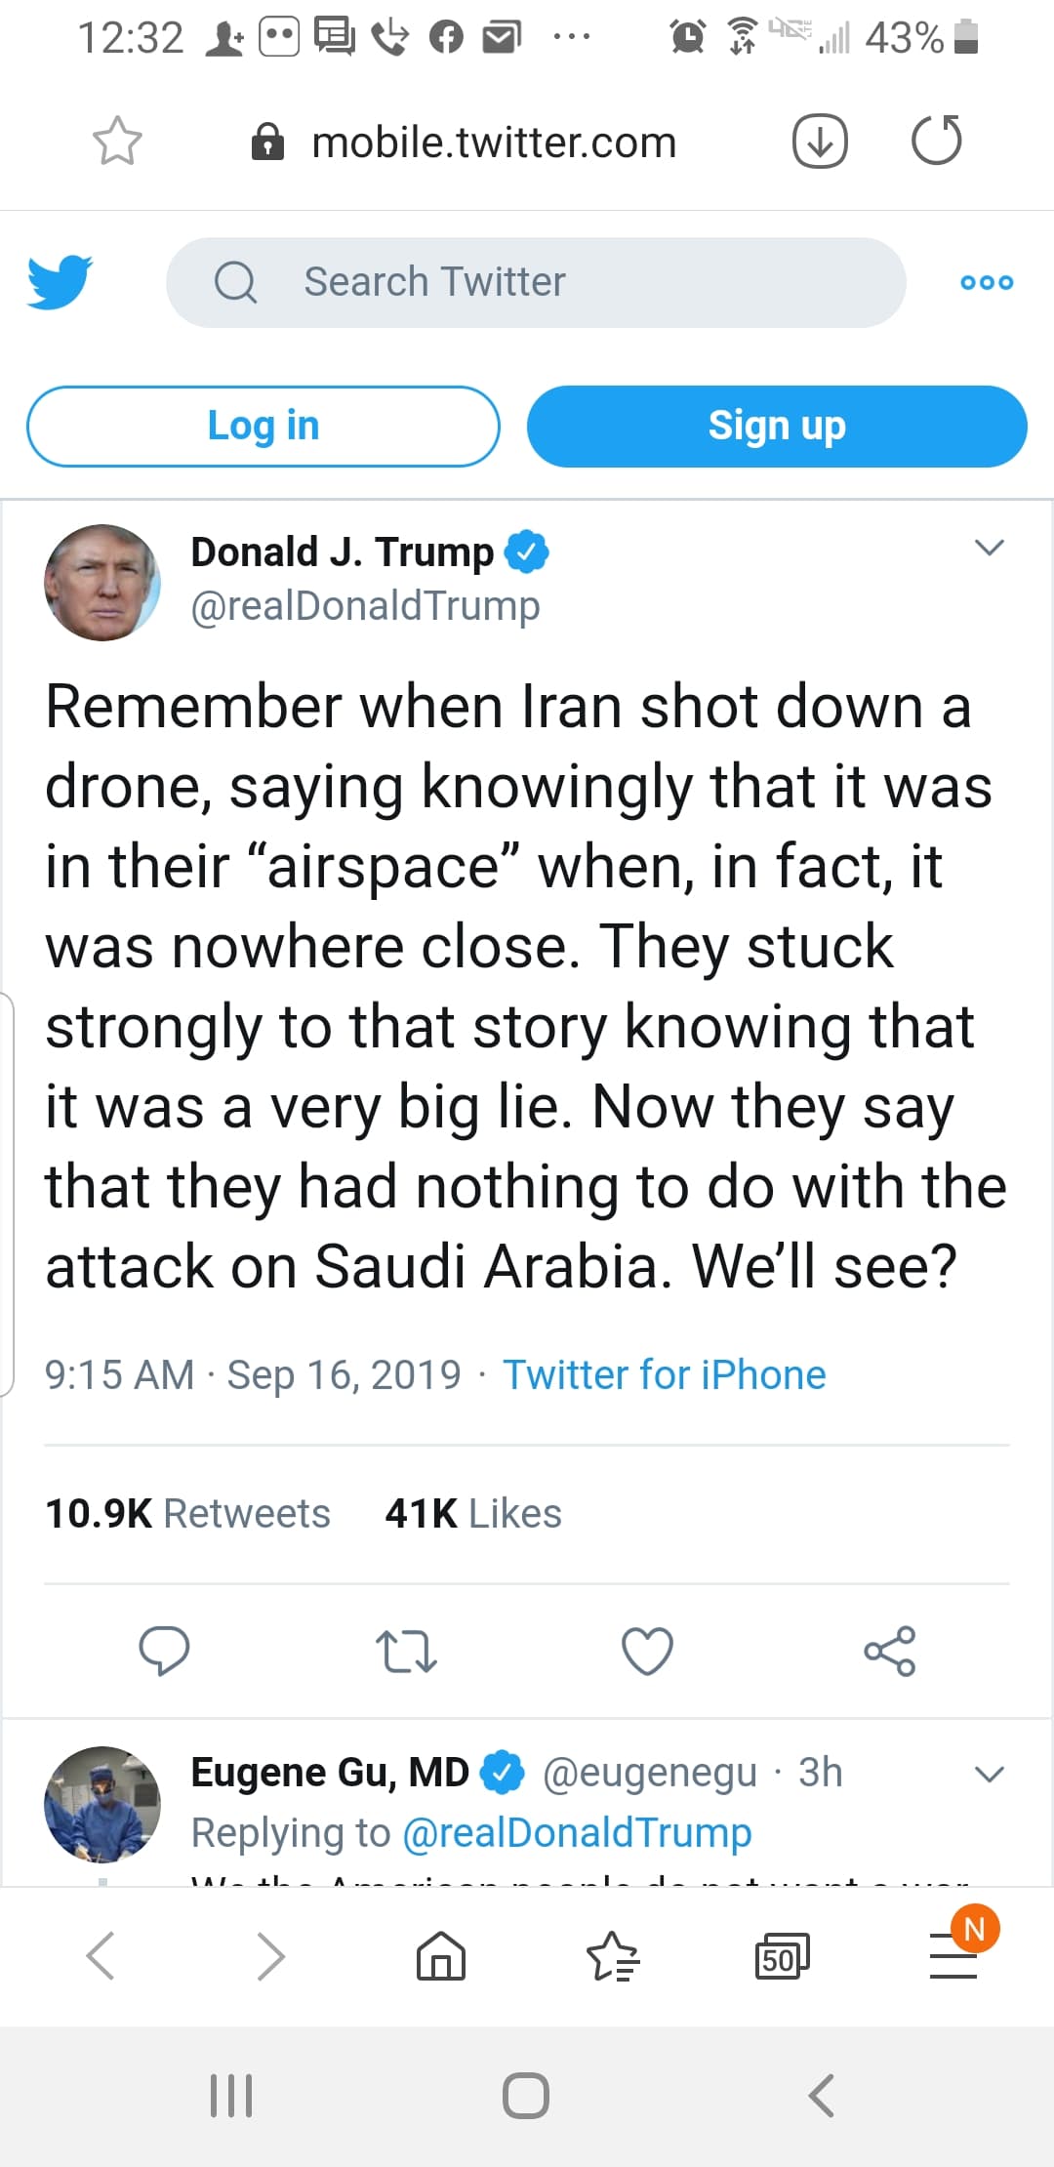Like the tweet with the heart icon
Viewport: 1054px width, 2167px height.
point(647,1651)
